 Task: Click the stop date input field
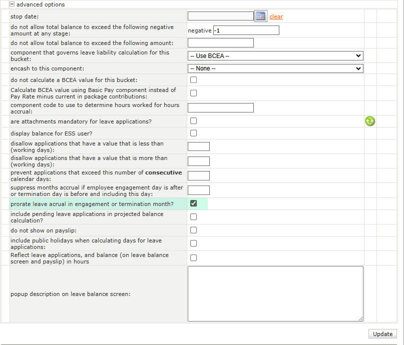click(x=220, y=16)
